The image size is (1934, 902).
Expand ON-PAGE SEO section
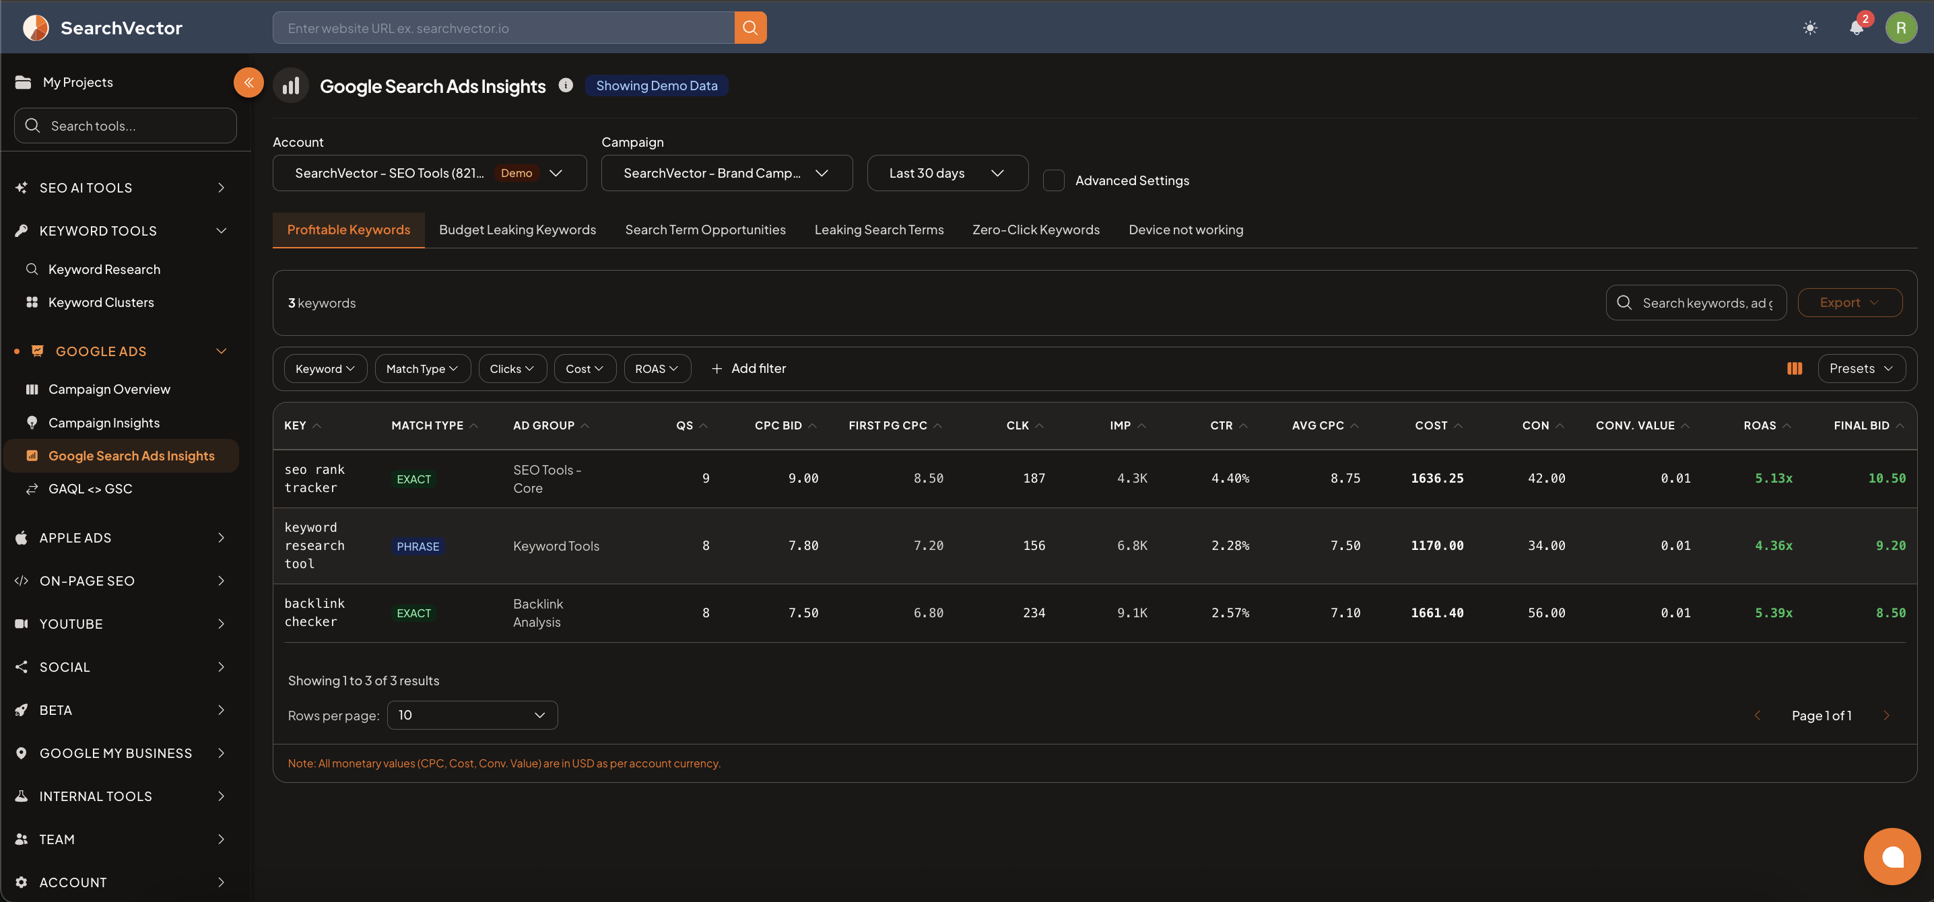[120, 581]
